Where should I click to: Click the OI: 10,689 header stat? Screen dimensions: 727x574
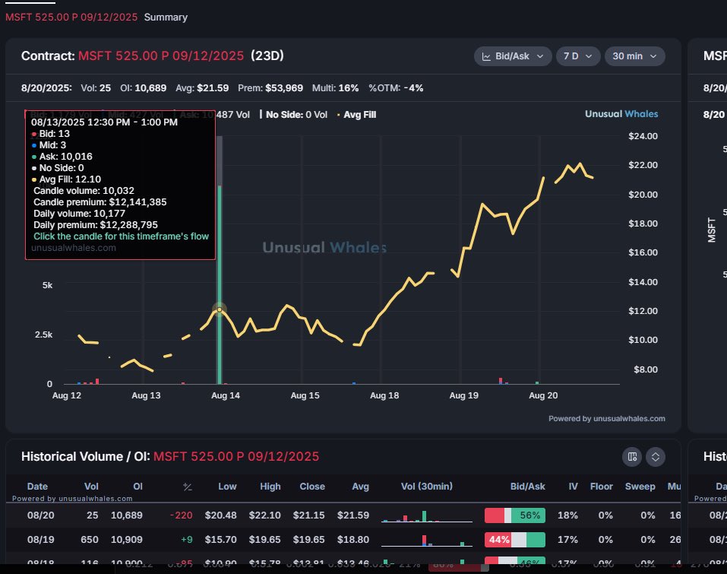pos(143,88)
